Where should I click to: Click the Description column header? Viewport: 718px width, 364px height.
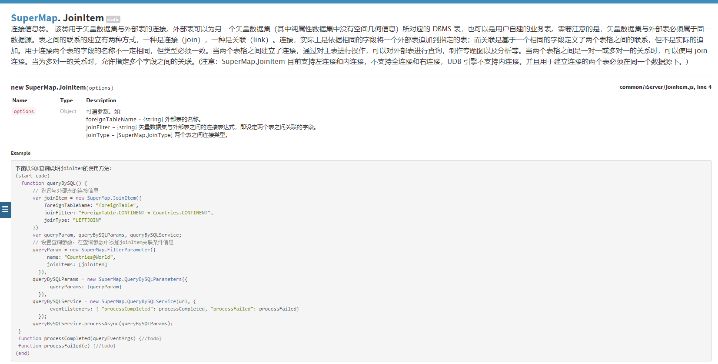tap(101, 100)
